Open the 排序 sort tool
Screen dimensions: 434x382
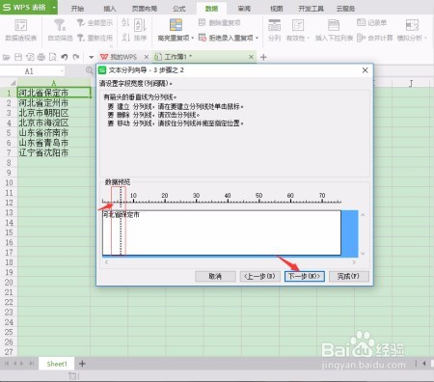click(140, 30)
